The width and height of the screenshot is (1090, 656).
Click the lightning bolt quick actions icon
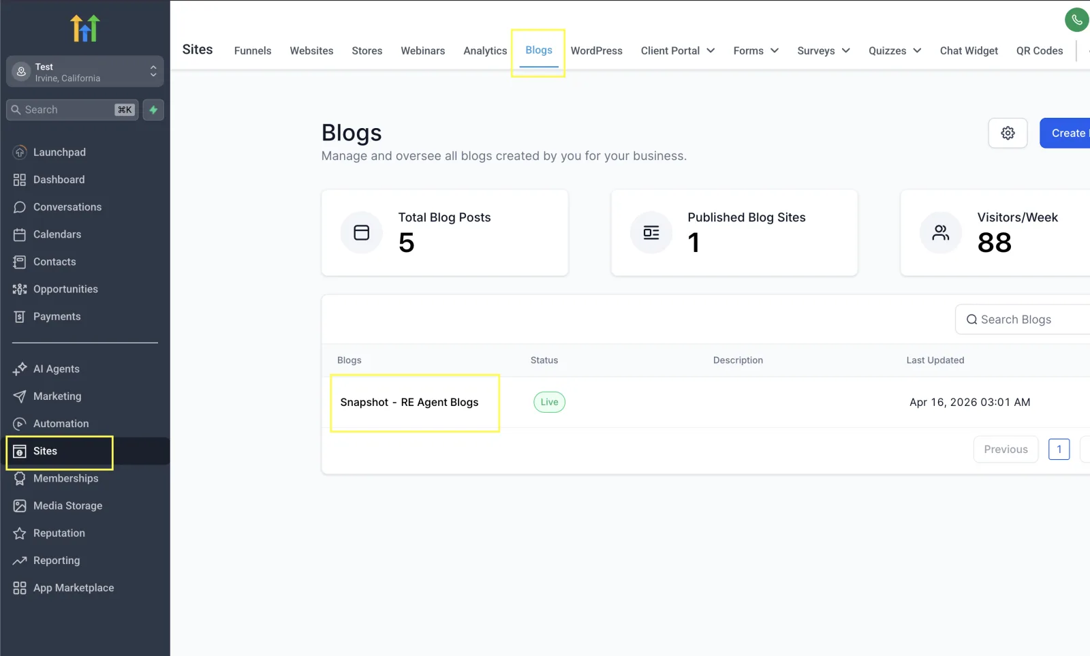(153, 110)
